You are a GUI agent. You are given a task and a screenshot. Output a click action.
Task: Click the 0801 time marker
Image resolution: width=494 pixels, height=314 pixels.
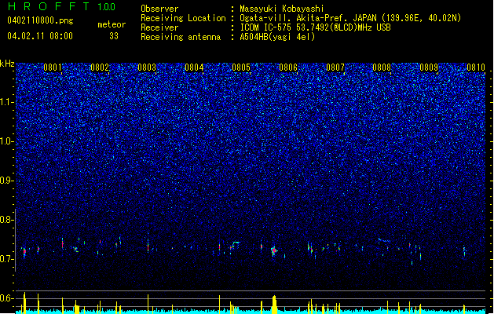53,68
